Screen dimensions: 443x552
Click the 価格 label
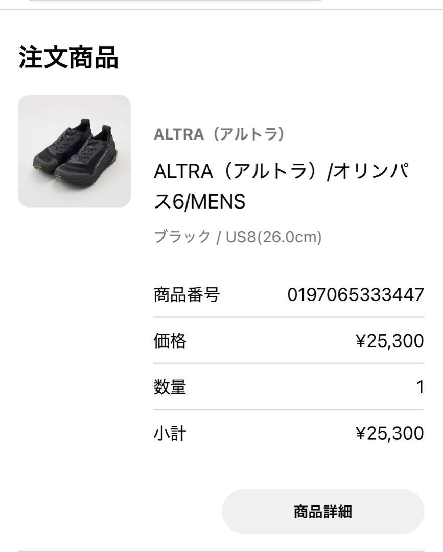[170, 341]
